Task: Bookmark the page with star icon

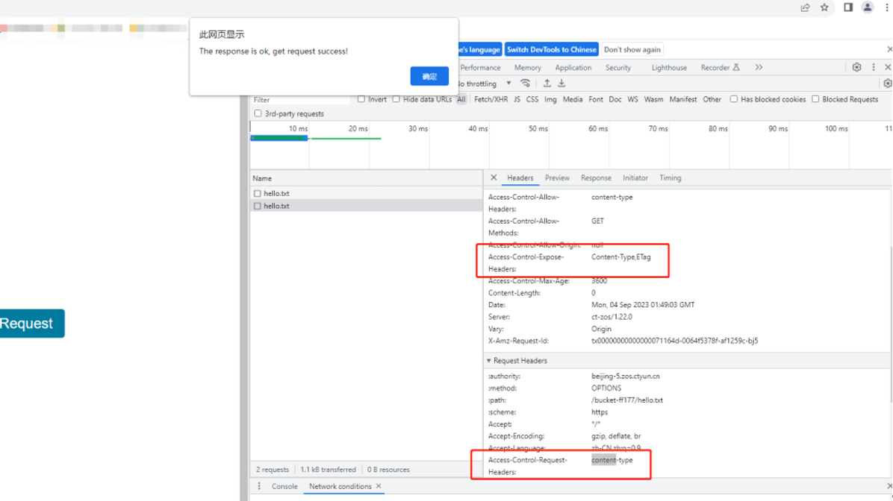Action: click(x=824, y=7)
